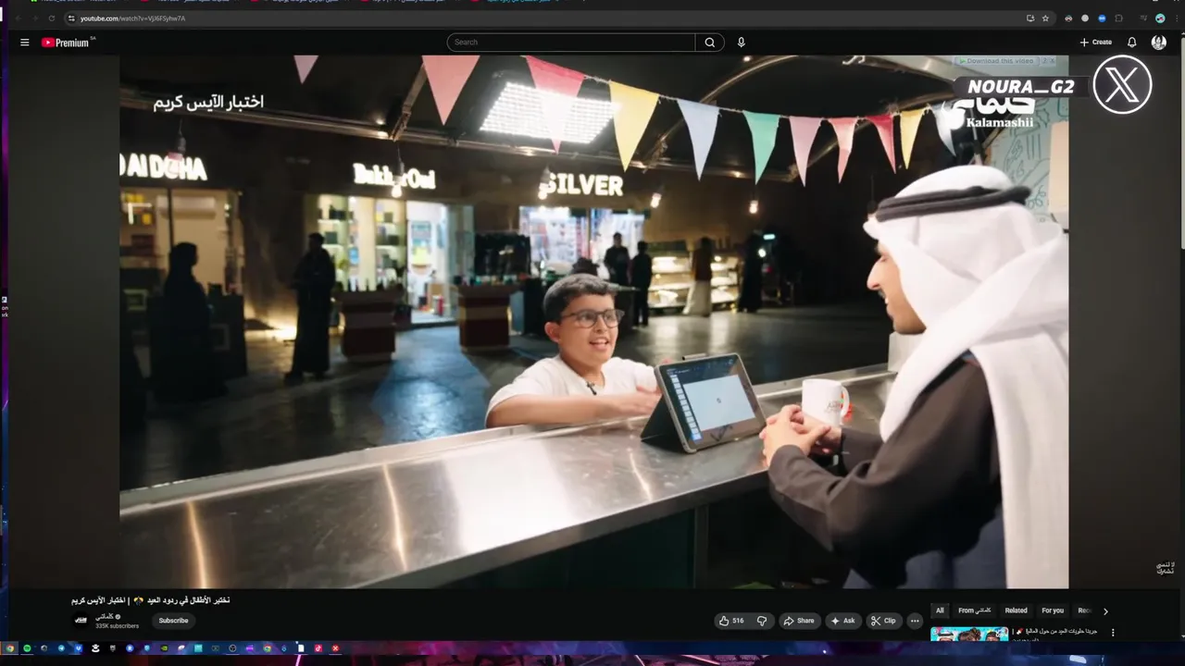Click the Create button
Screen dimensions: 1185x666
tap(1095, 43)
